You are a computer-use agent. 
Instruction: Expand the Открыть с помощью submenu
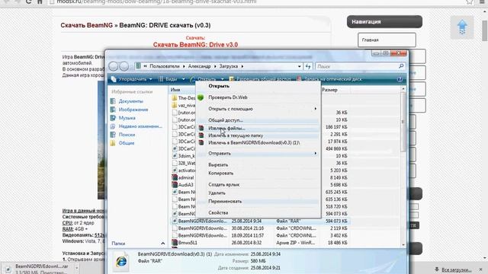pos(315,109)
